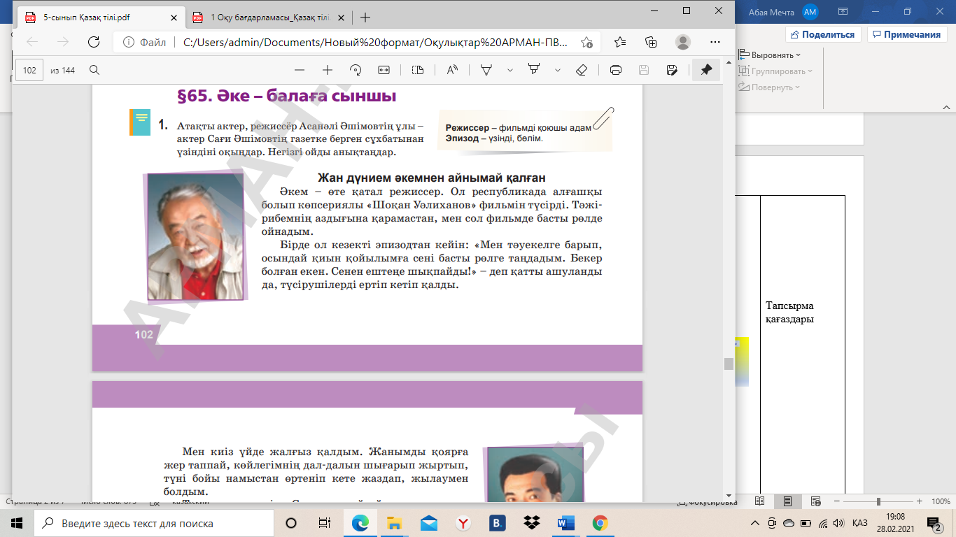This screenshot has height=537, width=956.
Task: Unpin the PDF toolbar
Action: (706, 70)
